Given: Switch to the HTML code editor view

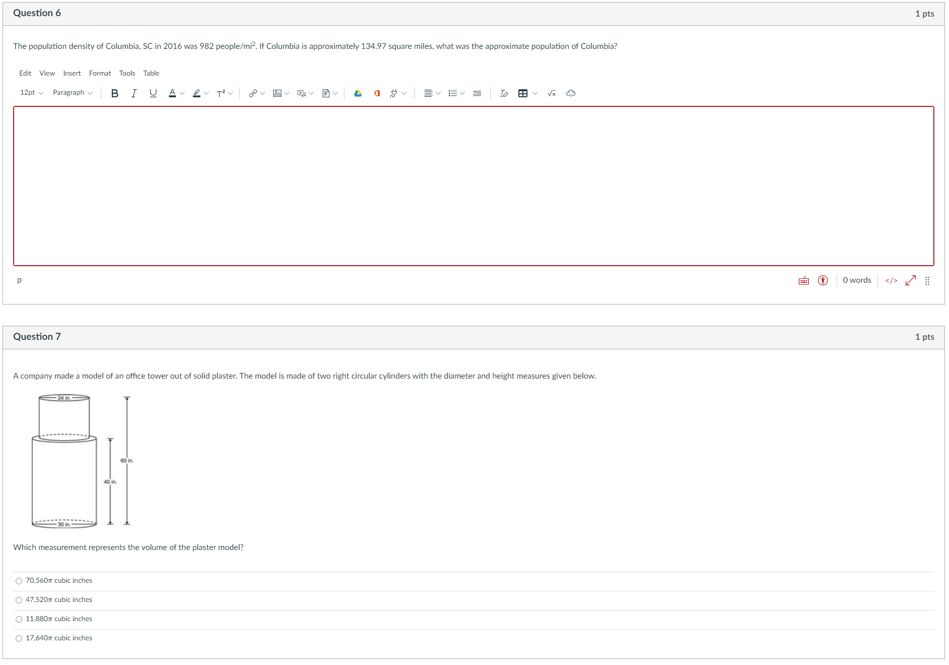Looking at the screenshot, I should pyautogui.click(x=892, y=280).
